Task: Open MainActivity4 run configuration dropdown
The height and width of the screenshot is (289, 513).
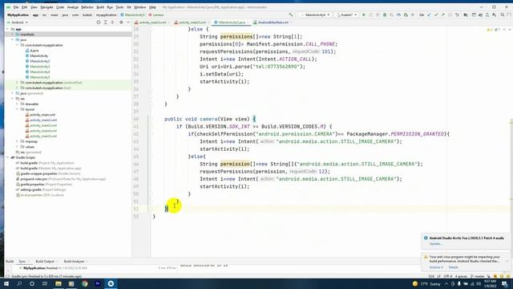Action: click(x=315, y=14)
